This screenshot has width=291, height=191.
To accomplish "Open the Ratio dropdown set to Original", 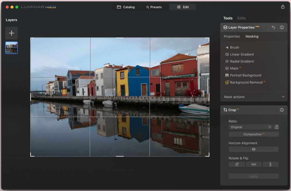I will (x=250, y=127).
